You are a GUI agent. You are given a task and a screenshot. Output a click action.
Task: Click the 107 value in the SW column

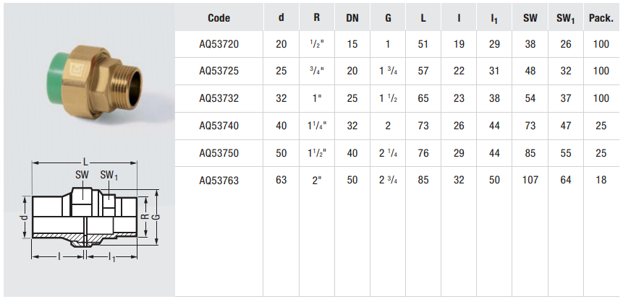(530, 180)
